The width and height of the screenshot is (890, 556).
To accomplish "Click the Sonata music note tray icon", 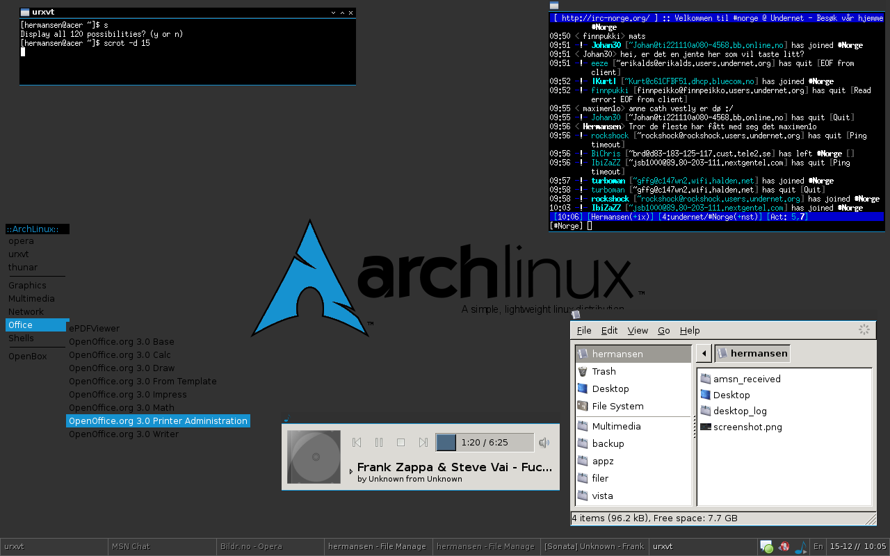I will coord(801,547).
